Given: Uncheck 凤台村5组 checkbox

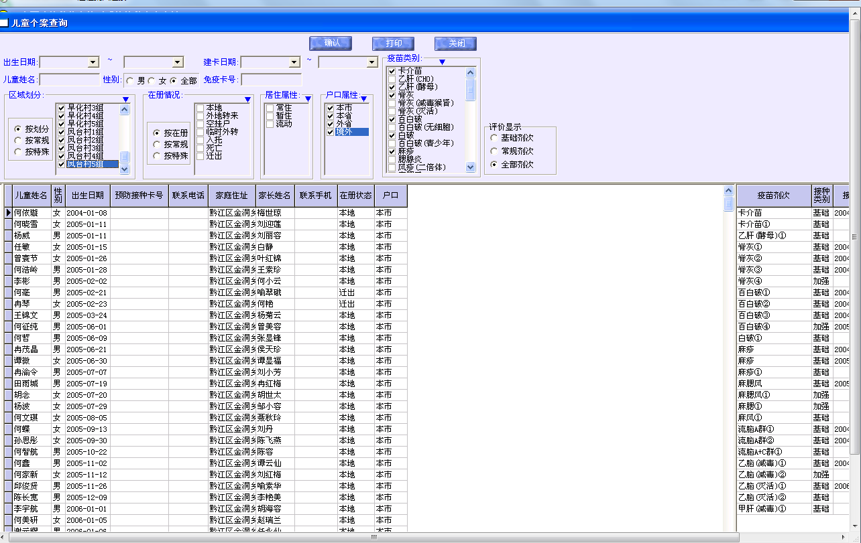Looking at the screenshot, I should click(62, 164).
